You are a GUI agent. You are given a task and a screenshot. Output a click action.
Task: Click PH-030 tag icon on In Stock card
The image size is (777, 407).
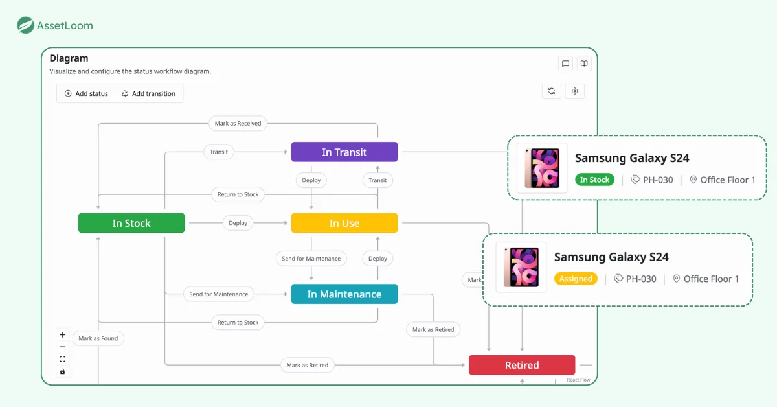pyautogui.click(x=635, y=180)
